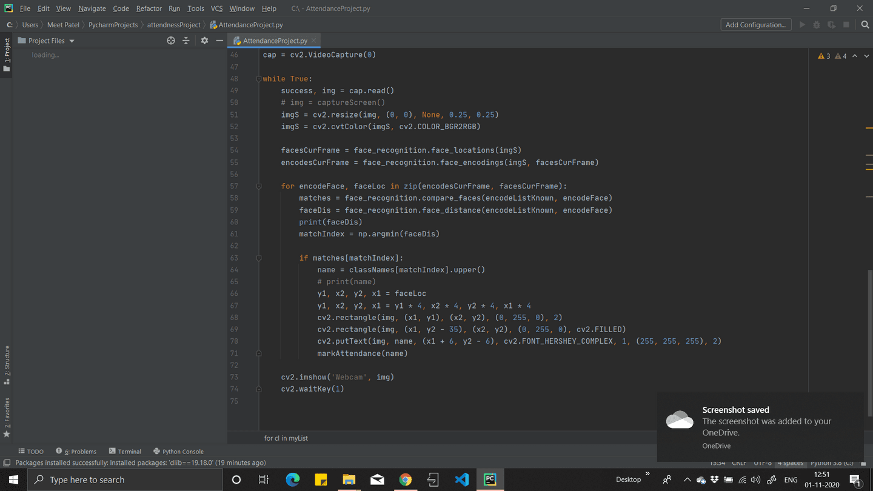
Task: Hide Project panel with minus icon
Action: point(219,41)
